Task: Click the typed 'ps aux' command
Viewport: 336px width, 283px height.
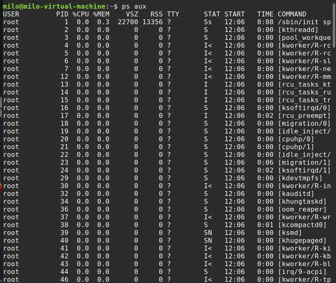Action: [x=134, y=6]
